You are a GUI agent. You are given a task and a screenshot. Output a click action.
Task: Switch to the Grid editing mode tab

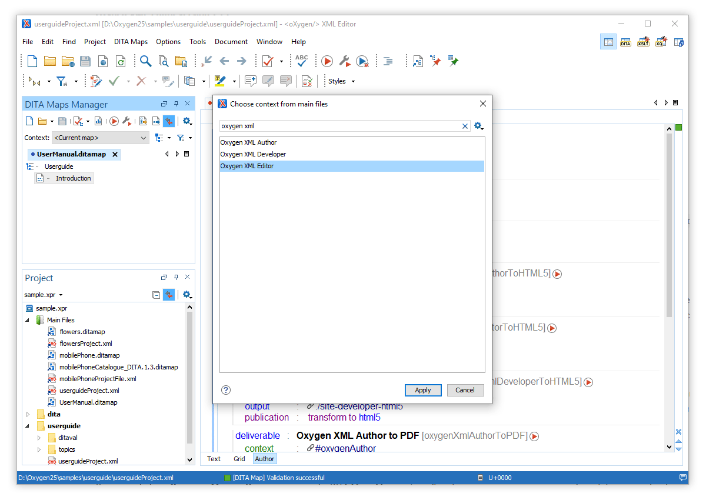click(239, 459)
